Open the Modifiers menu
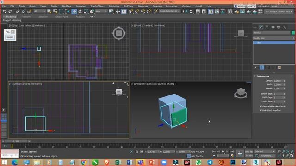 pyautogui.click(x=67, y=6)
